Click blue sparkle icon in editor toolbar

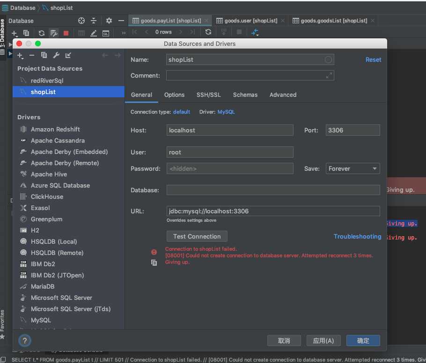(255, 32)
